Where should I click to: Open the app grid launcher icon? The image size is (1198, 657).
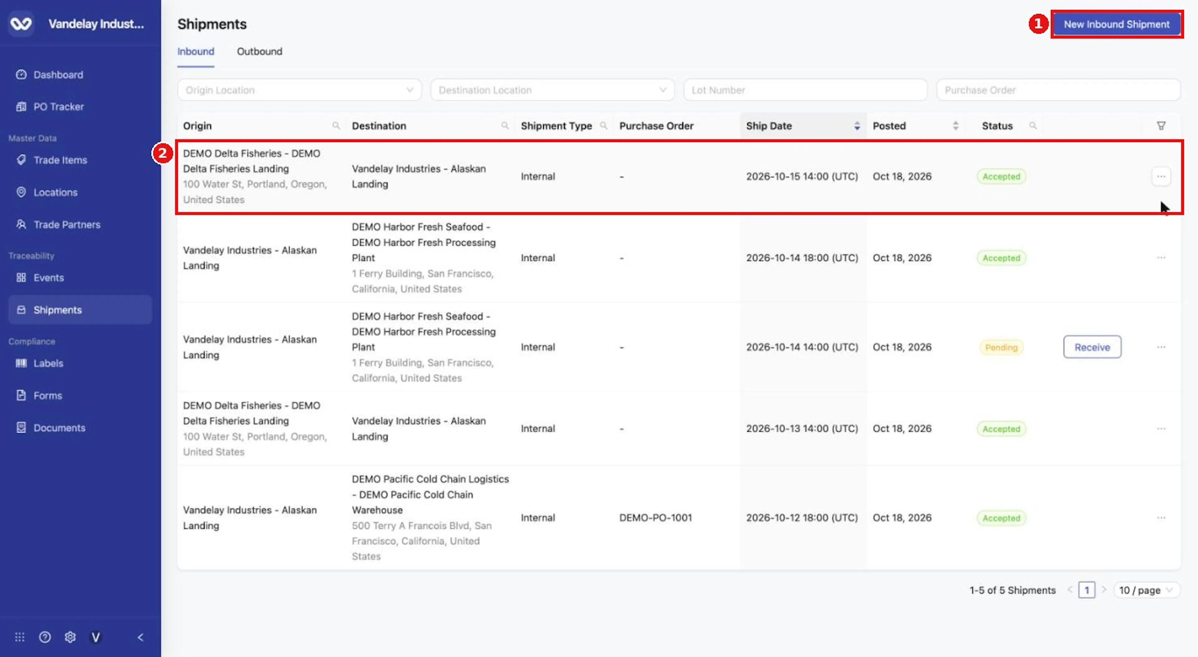pos(20,637)
